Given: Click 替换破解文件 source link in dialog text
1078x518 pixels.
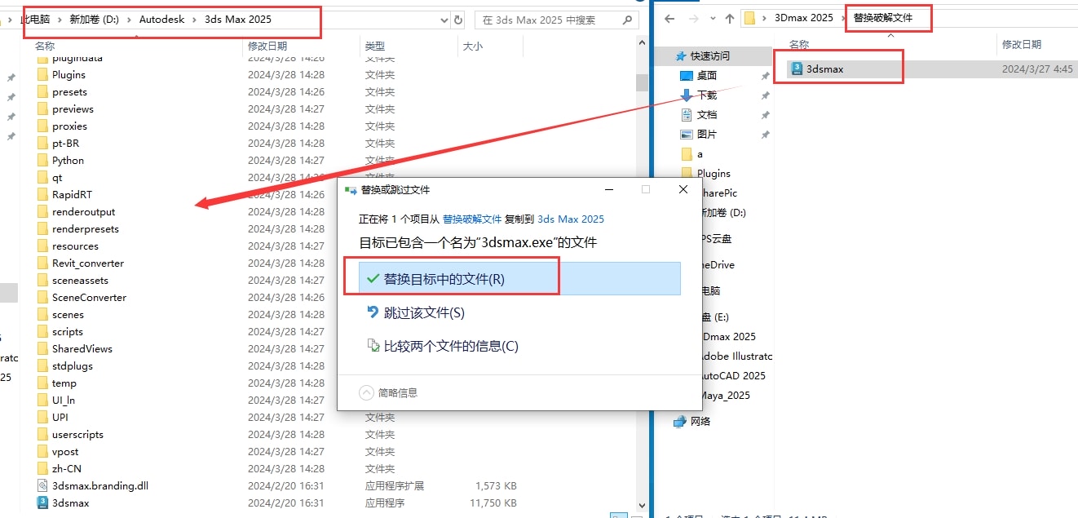Looking at the screenshot, I should (472, 219).
